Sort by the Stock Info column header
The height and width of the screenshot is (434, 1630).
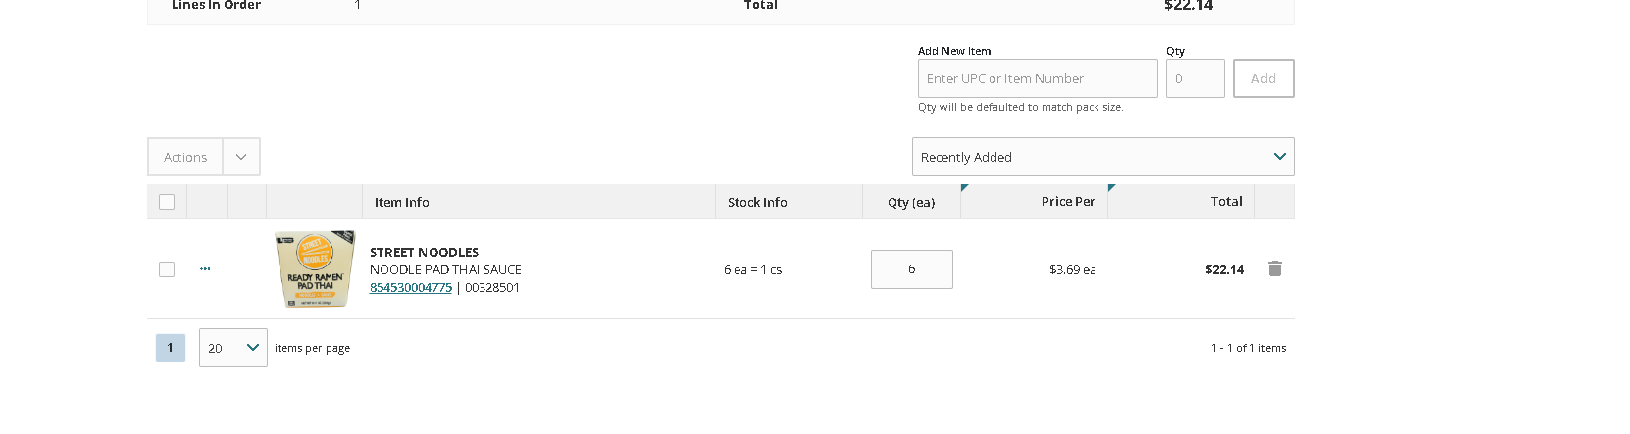(757, 202)
